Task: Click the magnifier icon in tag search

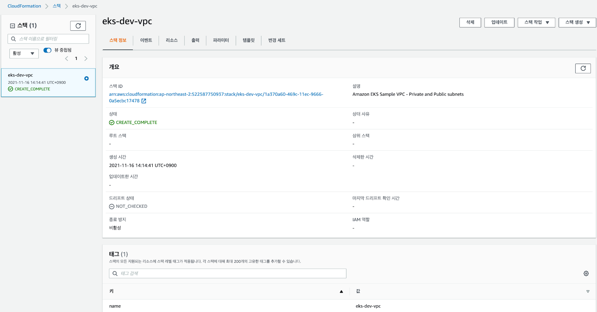Action: pos(115,273)
